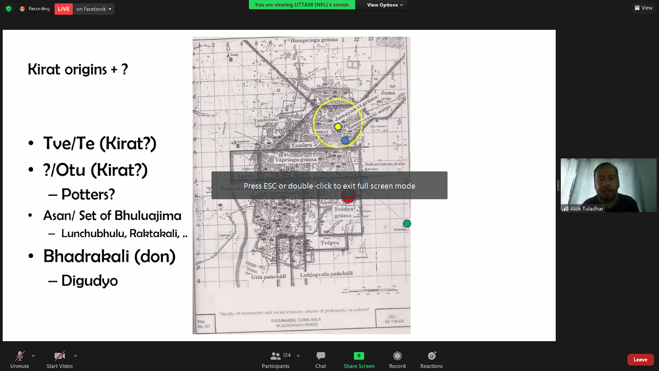Click the 'Asan/ Set of Bhuluajima' bullet

click(x=112, y=216)
